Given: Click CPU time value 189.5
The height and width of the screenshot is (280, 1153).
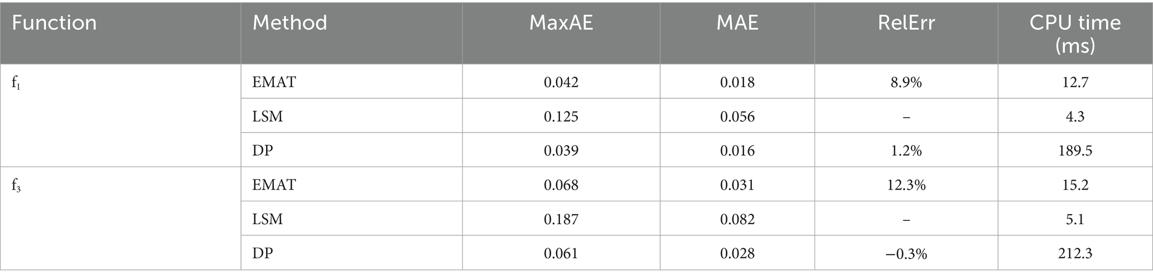Looking at the screenshot, I should pos(1074,151).
